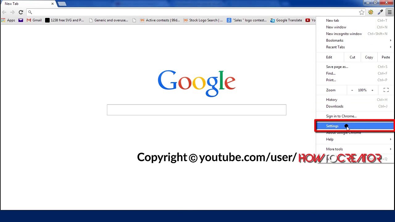
Task: Choose 'Save page as...' from the menu
Action: (355, 67)
